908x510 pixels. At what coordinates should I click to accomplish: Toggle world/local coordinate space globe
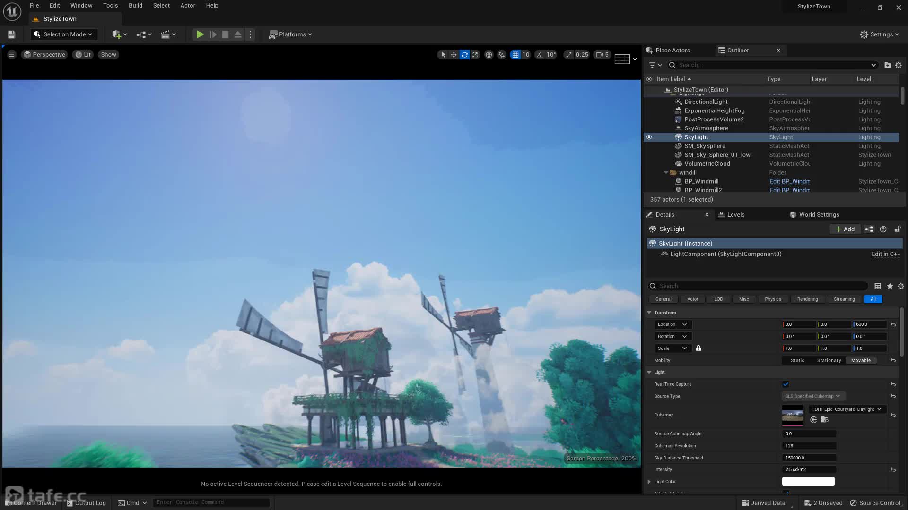(x=489, y=55)
